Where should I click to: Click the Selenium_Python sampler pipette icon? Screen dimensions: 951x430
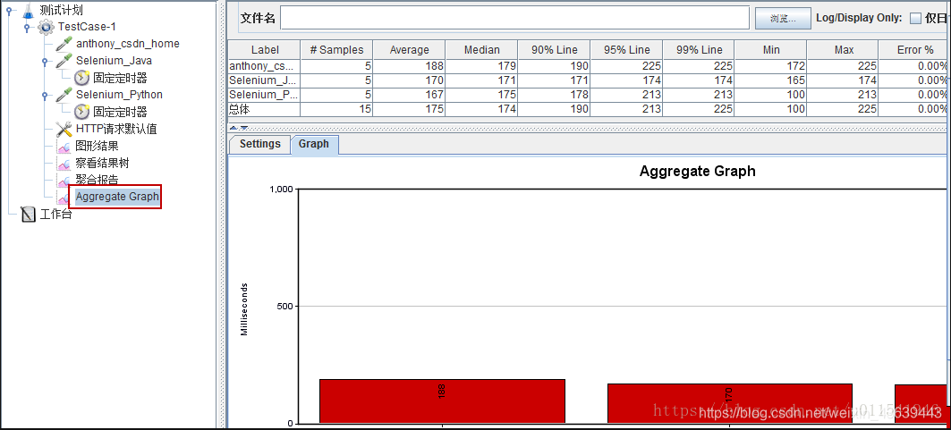point(64,95)
